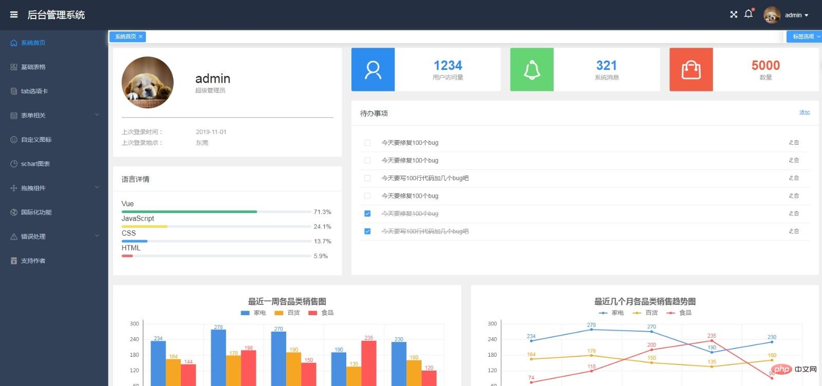Check the first 今天要修复100个bug checkbox

[367, 143]
